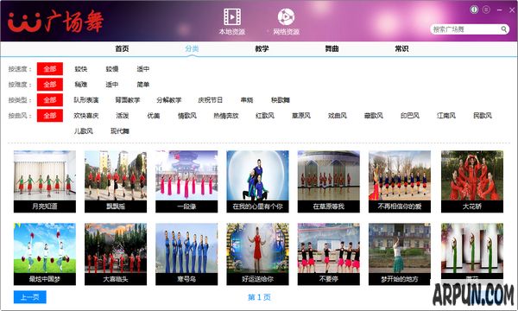Open the 不要停 video thumbnail
The height and width of the screenshot is (311, 518).
pos(329,254)
